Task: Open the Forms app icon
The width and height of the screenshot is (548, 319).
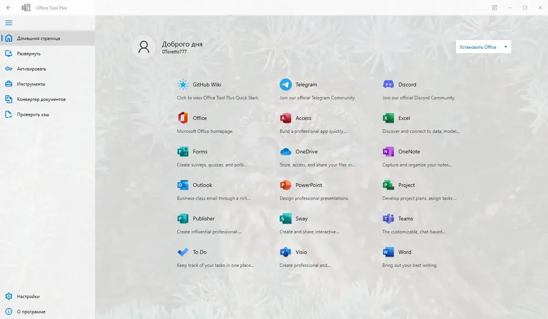Action: [183, 152]
